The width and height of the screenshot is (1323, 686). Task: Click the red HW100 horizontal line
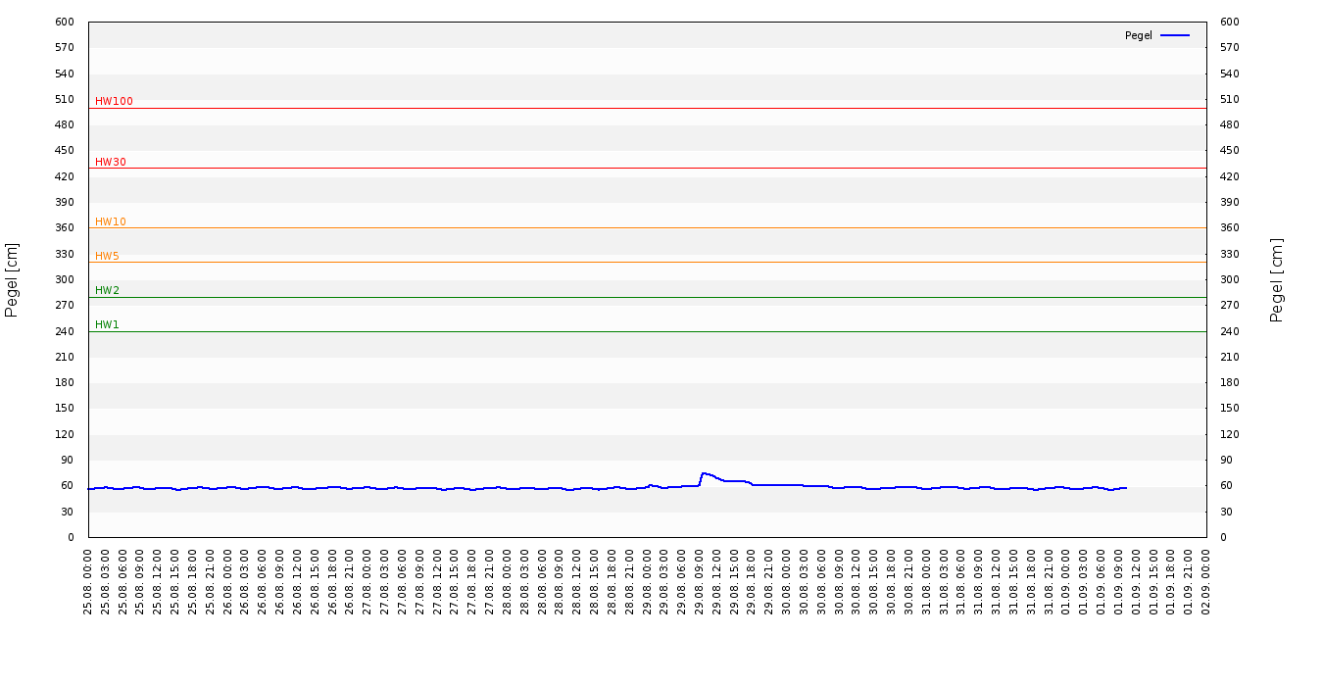click(647, 108)
